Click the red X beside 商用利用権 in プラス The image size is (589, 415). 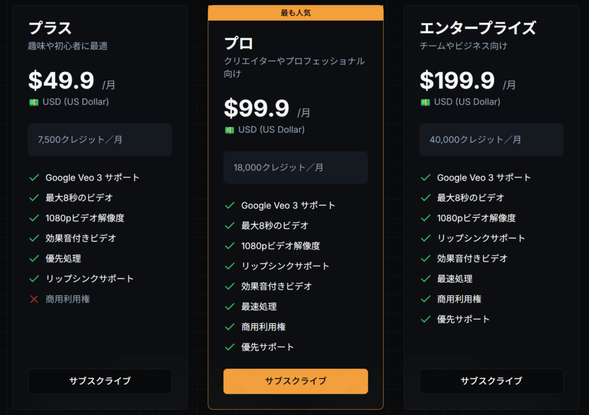34,299
